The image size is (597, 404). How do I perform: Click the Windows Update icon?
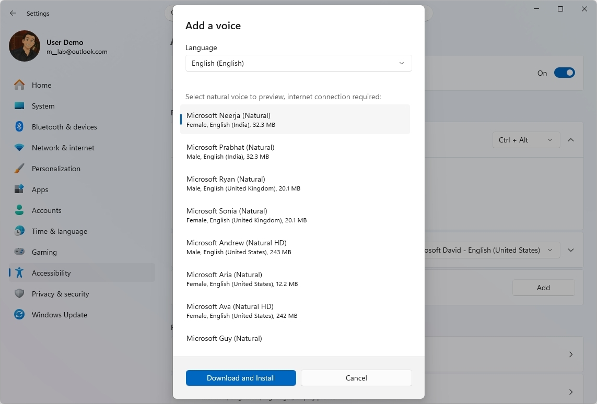pos(18,315)
